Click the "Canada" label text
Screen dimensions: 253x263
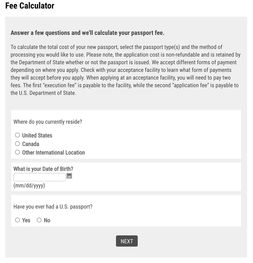pyautogui.click(x=30, y=144)
